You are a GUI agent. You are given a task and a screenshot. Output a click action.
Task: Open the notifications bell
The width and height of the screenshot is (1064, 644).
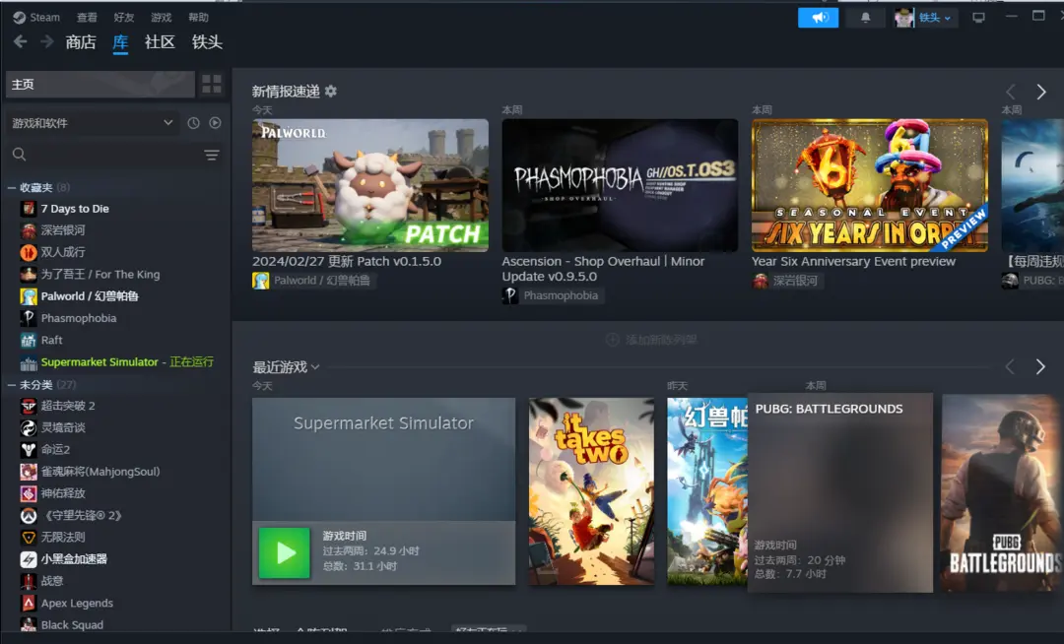tap(865, 18)
